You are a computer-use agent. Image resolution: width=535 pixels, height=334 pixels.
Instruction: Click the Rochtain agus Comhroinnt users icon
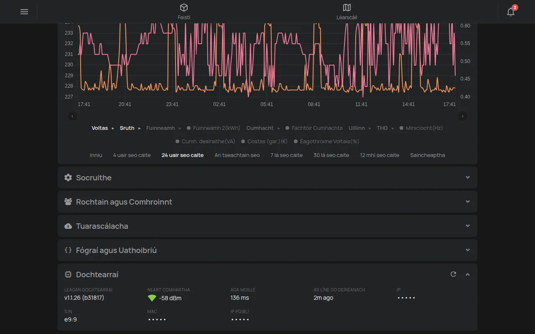pos(68,202)
